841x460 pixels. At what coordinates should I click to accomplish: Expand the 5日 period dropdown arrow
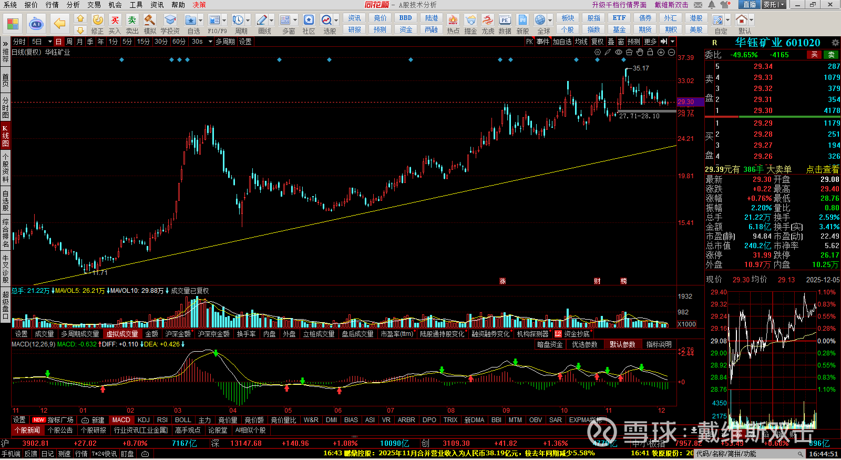pyautogui.click(x=50, y=42)
